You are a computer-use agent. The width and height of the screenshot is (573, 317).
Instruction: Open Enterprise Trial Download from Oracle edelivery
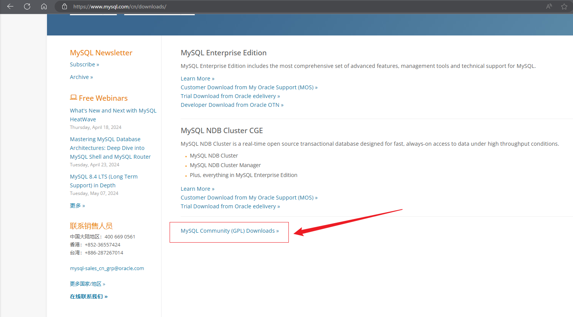[x=230, y=96]
